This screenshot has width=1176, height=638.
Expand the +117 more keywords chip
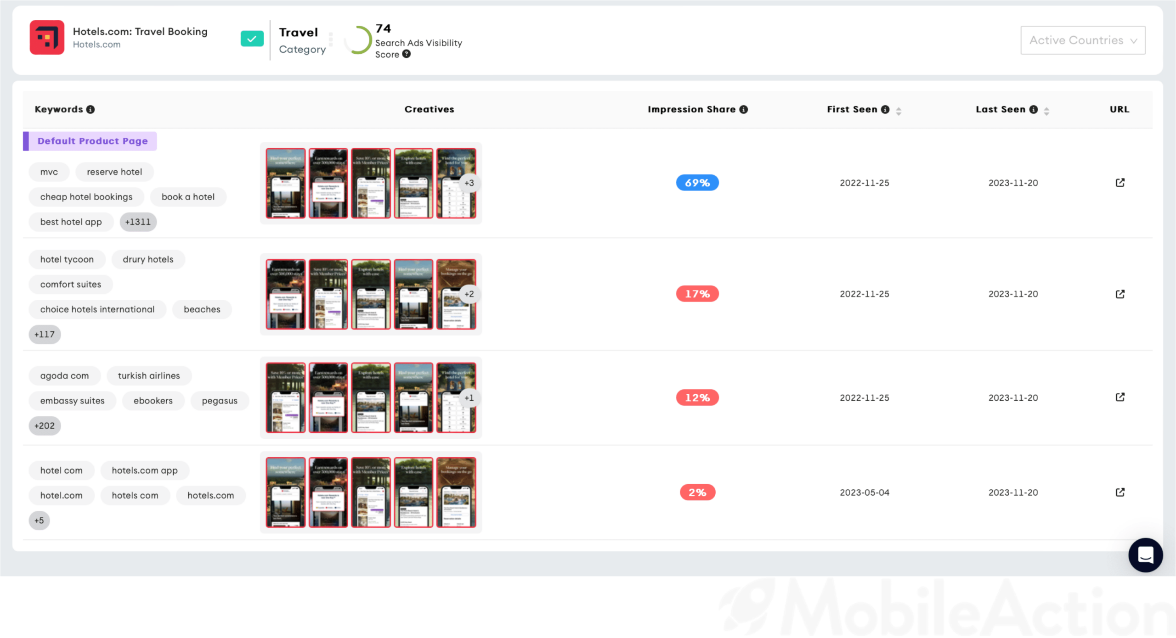pyautogui.click(x=45, y=335)
